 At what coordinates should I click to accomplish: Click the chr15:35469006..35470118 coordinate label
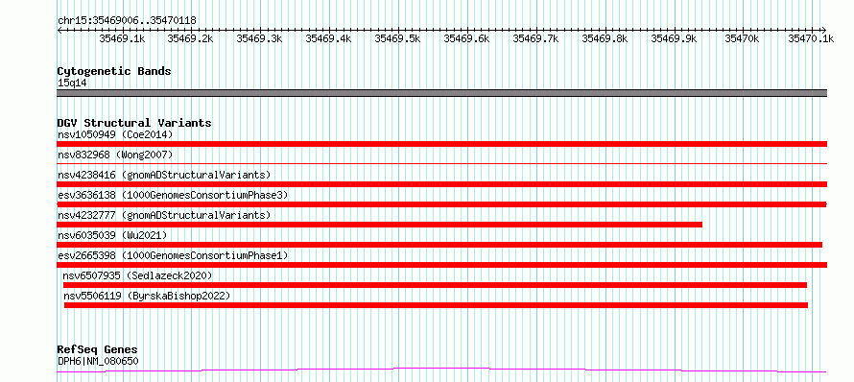(127, 21)
